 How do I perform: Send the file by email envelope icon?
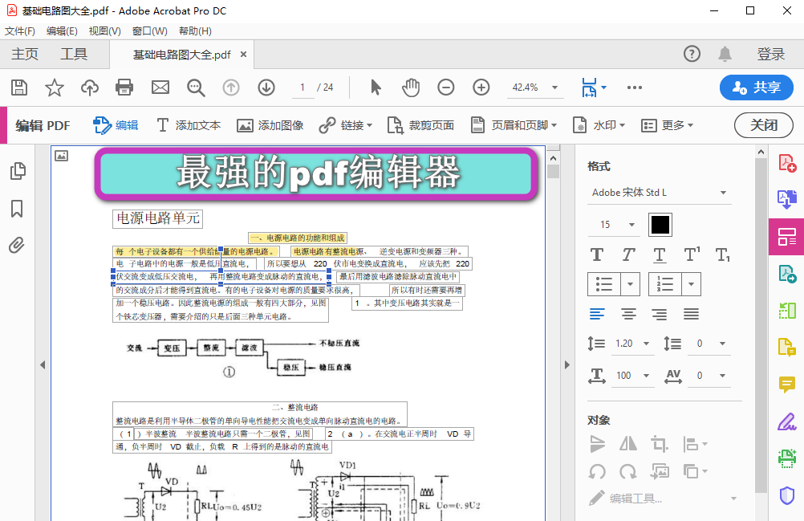pyautogui.click(x=160, y=88)
